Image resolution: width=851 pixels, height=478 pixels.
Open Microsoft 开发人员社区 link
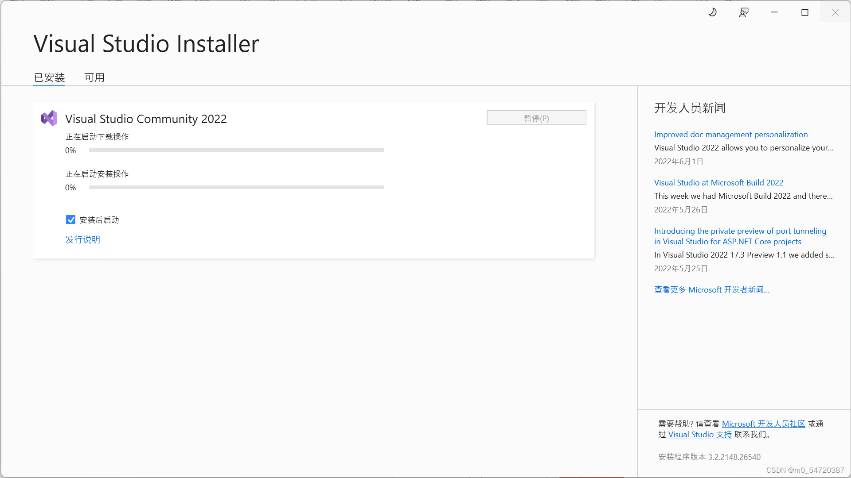(763, 424)
